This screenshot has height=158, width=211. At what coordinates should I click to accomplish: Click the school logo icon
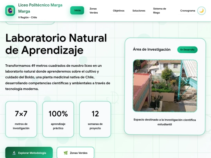click(x=10, y=11)
